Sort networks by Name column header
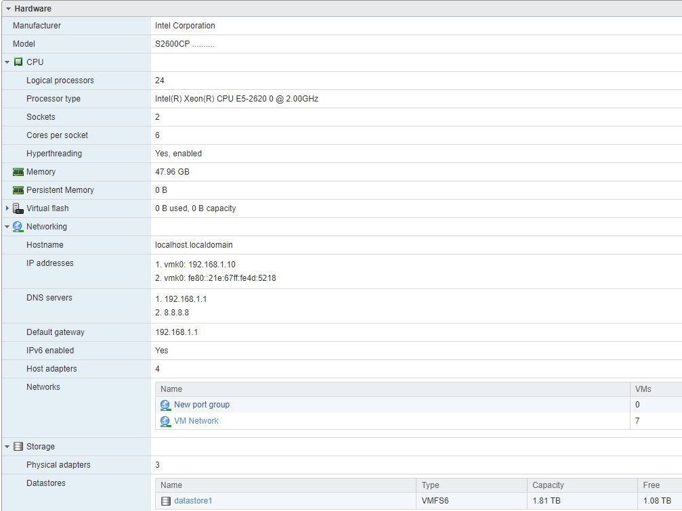The image size is (682, 511). (171, 389)
